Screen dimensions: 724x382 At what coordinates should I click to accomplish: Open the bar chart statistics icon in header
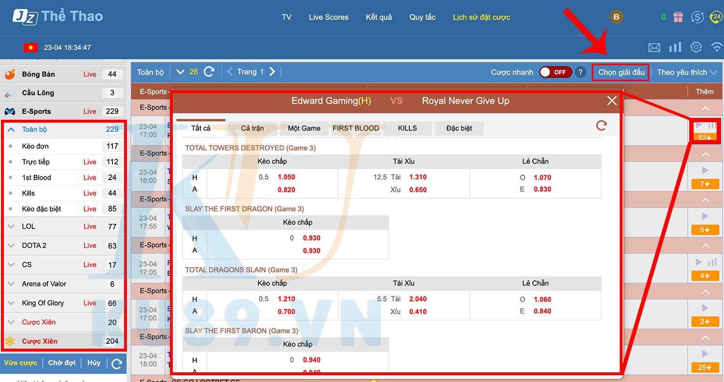(x=675, y=47)
